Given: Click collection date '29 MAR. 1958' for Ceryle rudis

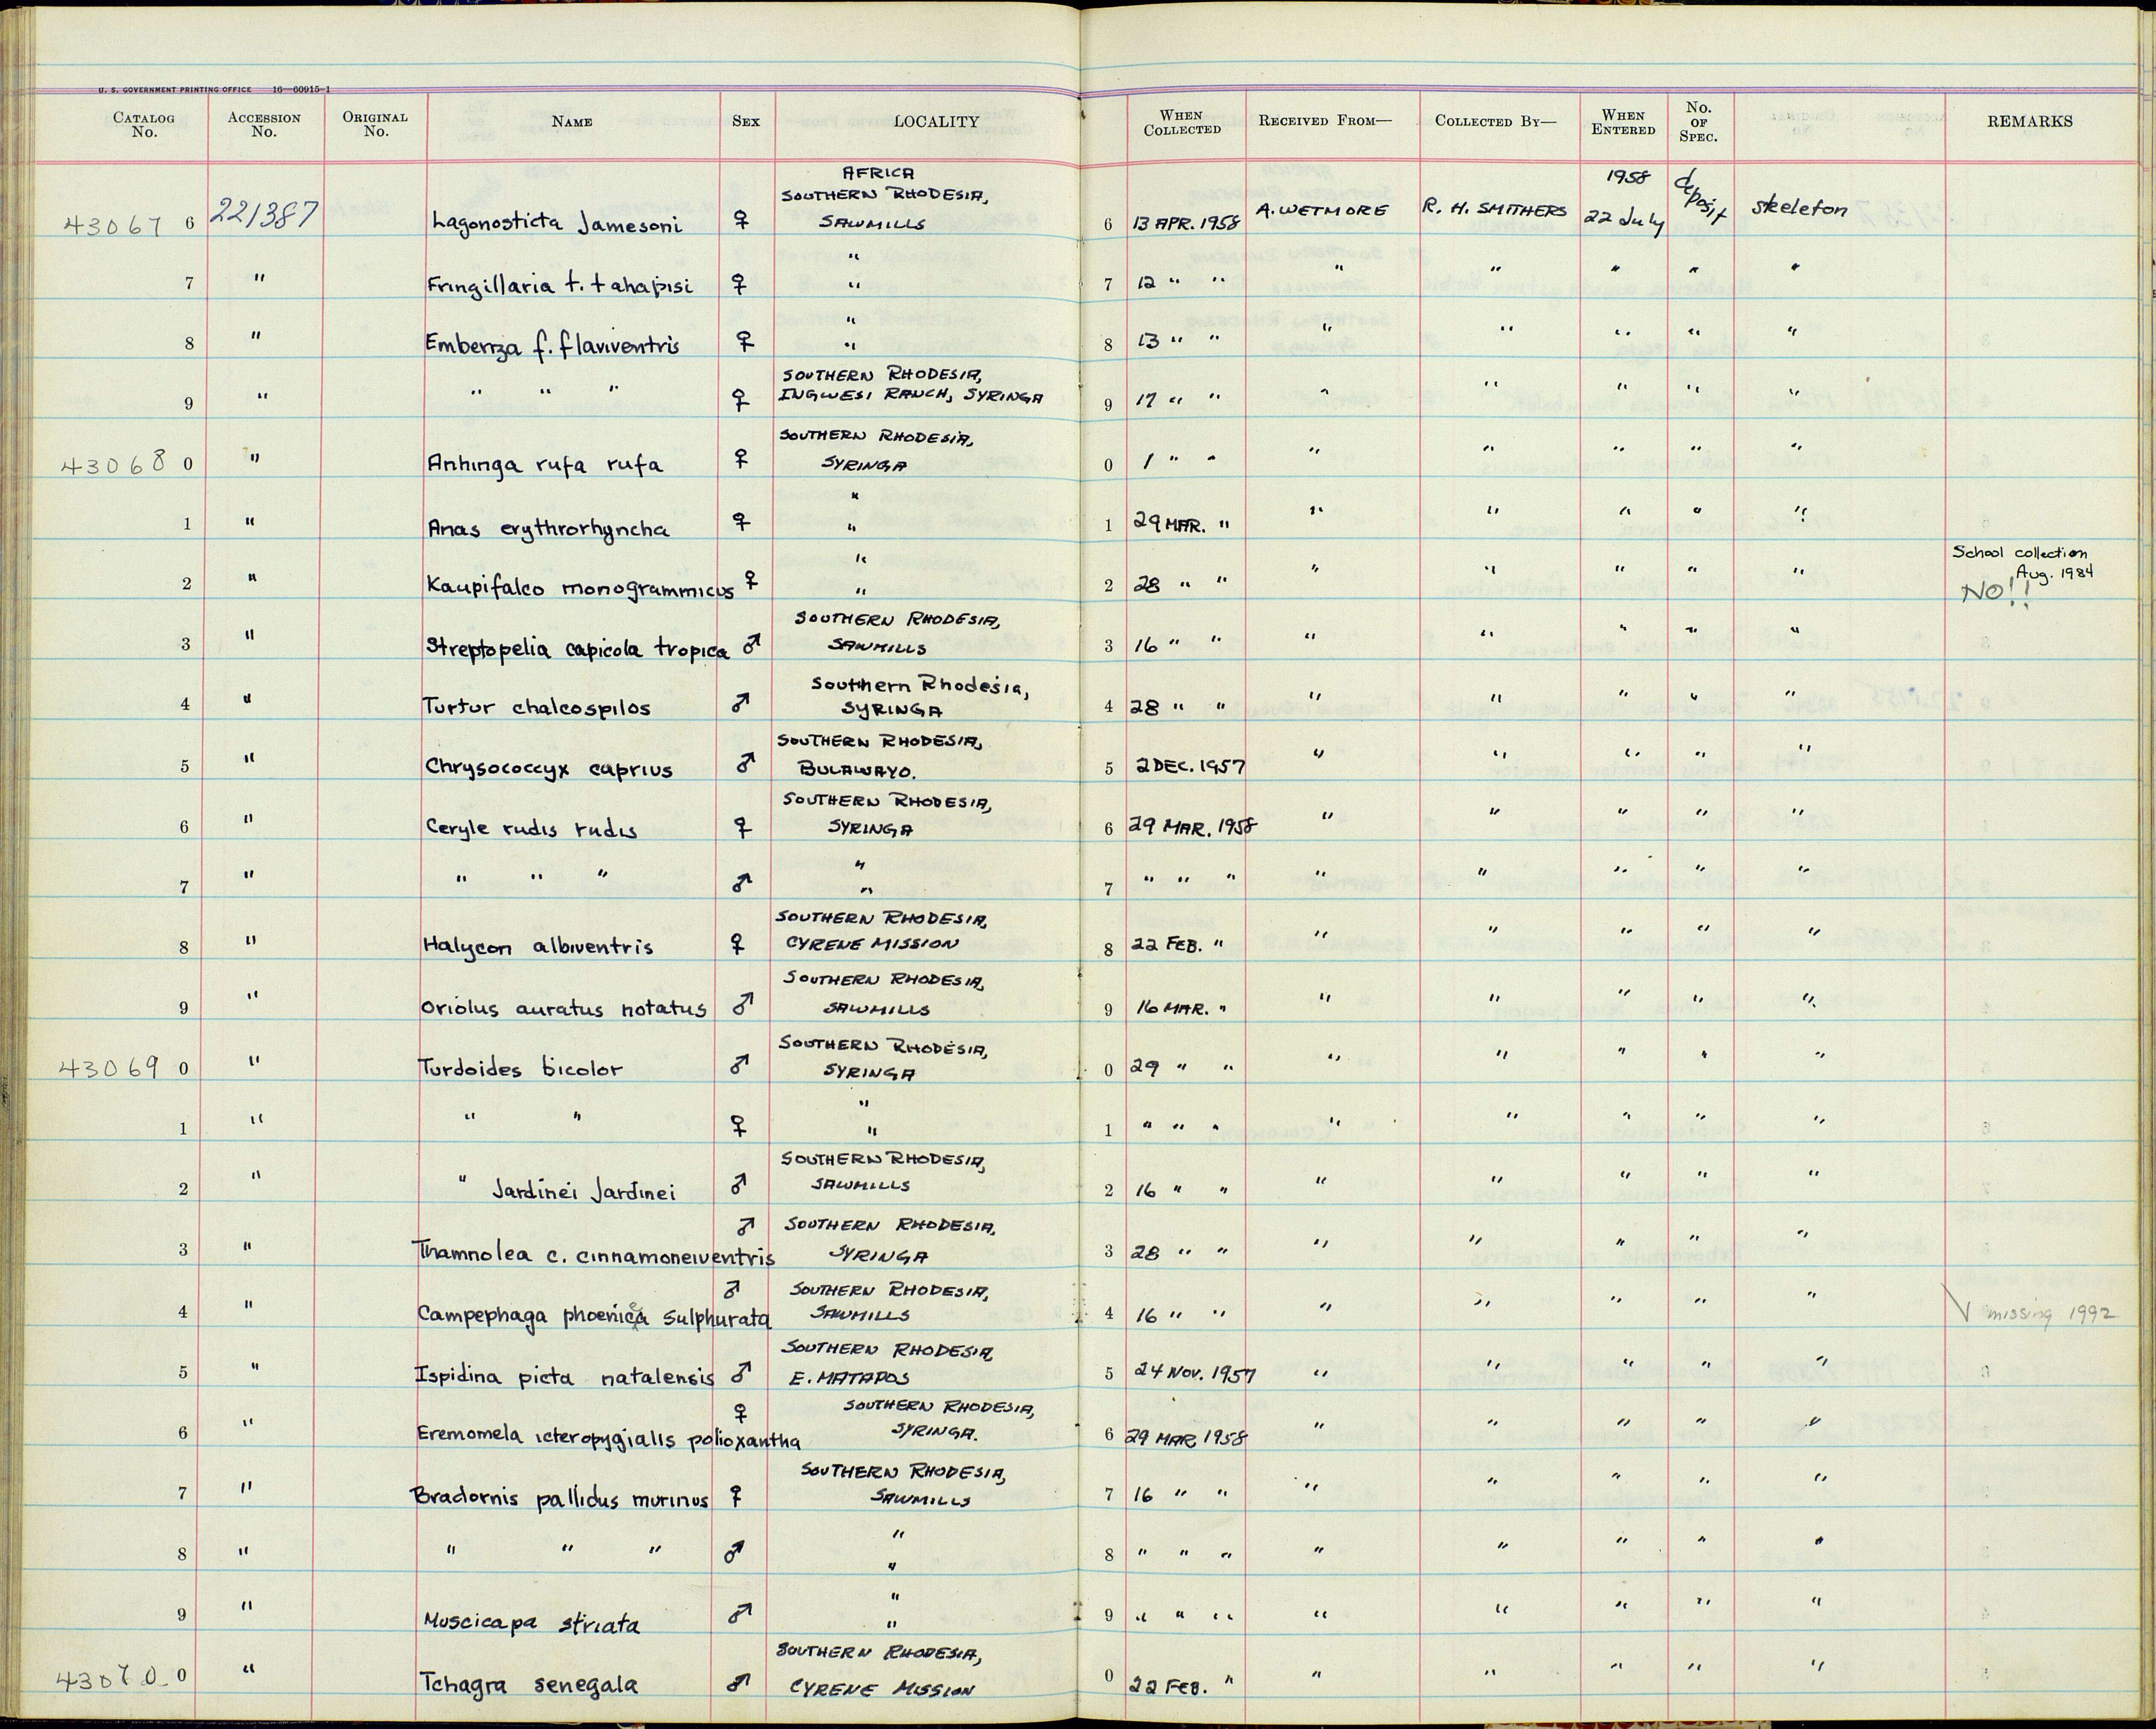Looking at the screenshot, I should (1192, 828).
